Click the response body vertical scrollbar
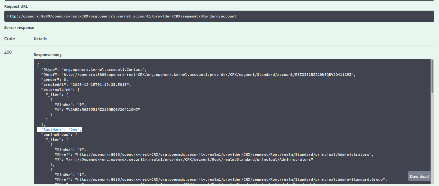This screenshot has height=186, width=439. point(432,76)
